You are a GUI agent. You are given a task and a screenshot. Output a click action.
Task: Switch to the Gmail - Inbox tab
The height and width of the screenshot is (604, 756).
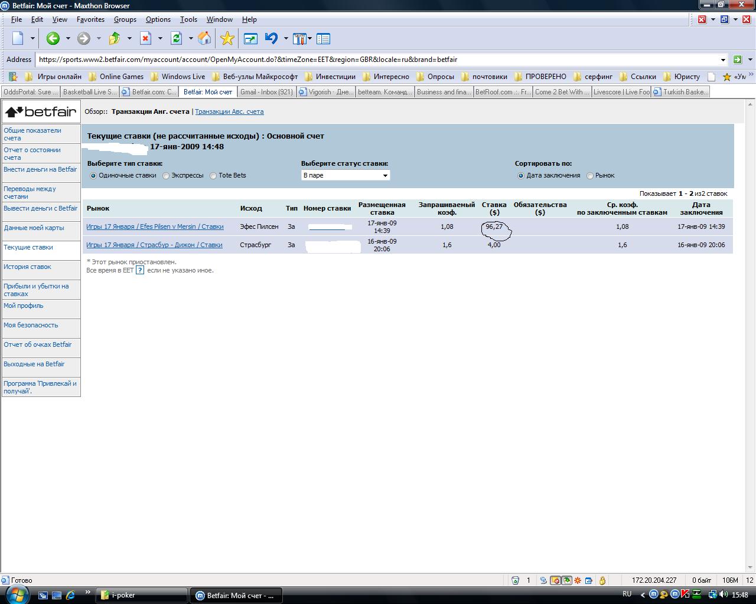[x=266, y=92]
